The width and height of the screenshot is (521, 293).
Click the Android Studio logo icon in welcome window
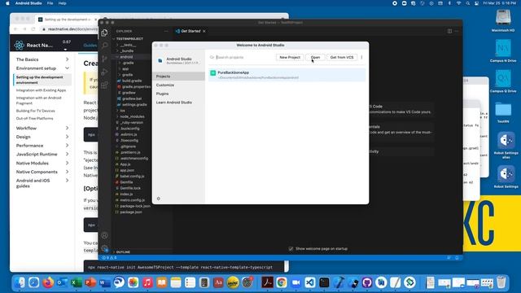point(160,61)
